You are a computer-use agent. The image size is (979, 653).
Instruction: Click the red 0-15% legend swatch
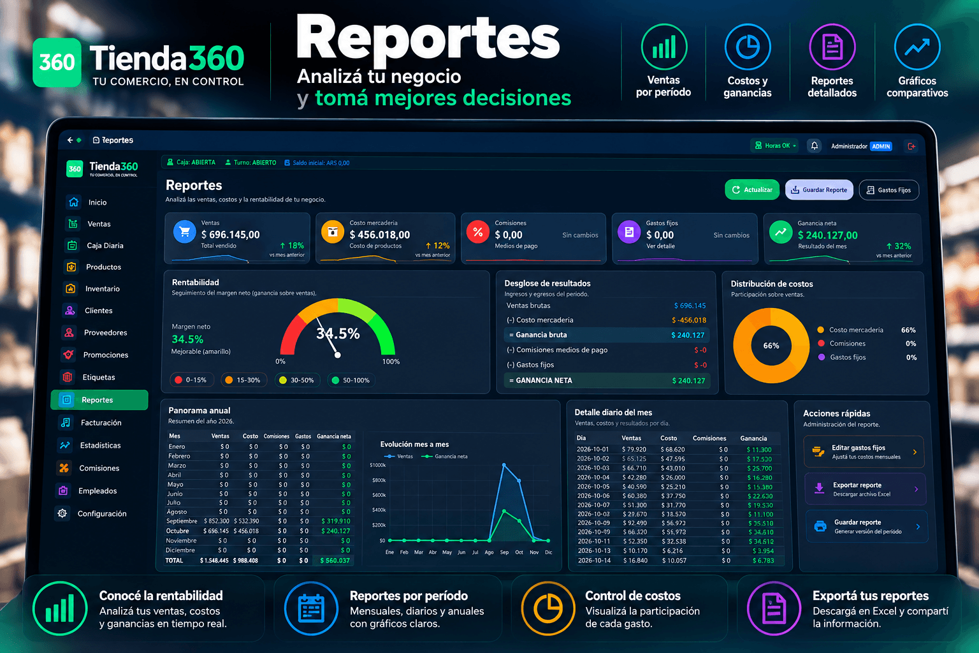pos(178,380)
